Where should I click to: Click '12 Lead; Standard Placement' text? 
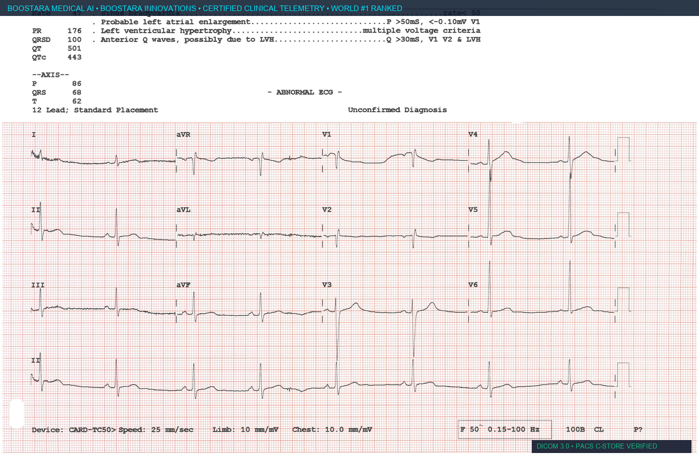point(95,110)
